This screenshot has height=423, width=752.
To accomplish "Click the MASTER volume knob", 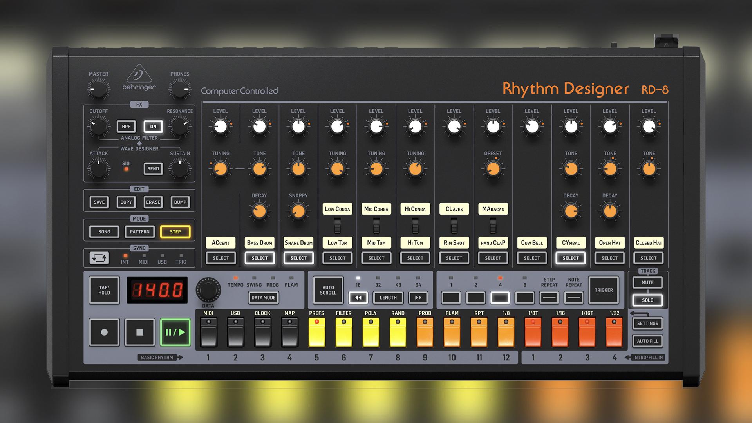I will tap(98, 89).
